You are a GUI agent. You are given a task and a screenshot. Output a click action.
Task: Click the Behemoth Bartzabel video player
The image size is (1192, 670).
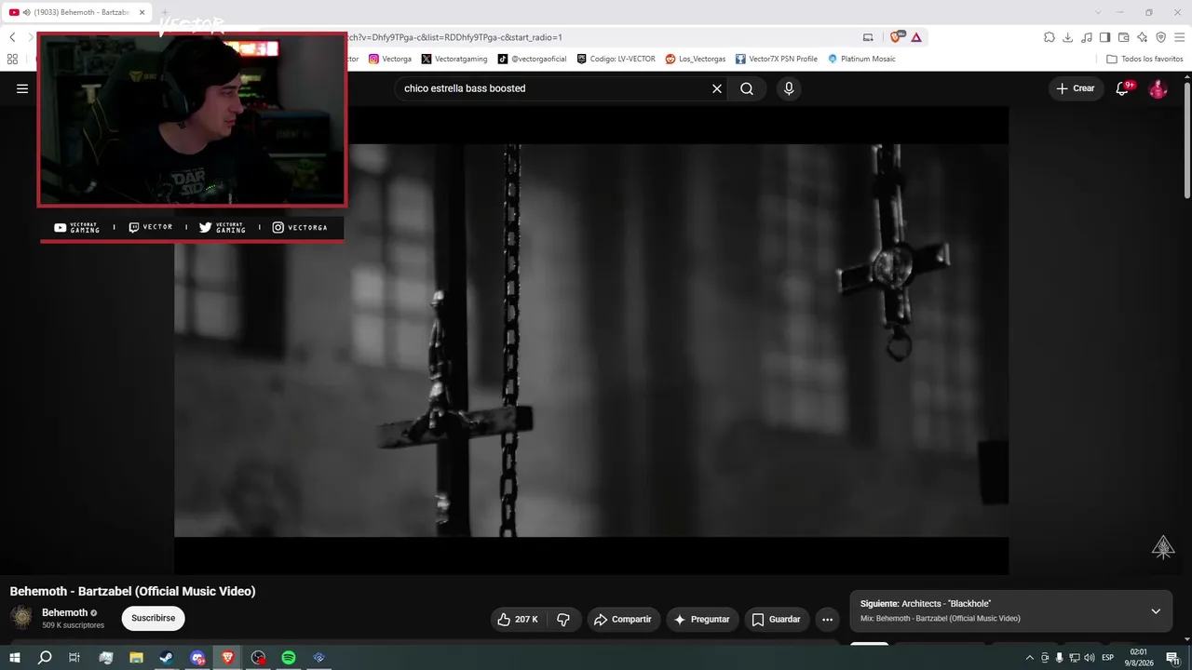click(591, 340)
